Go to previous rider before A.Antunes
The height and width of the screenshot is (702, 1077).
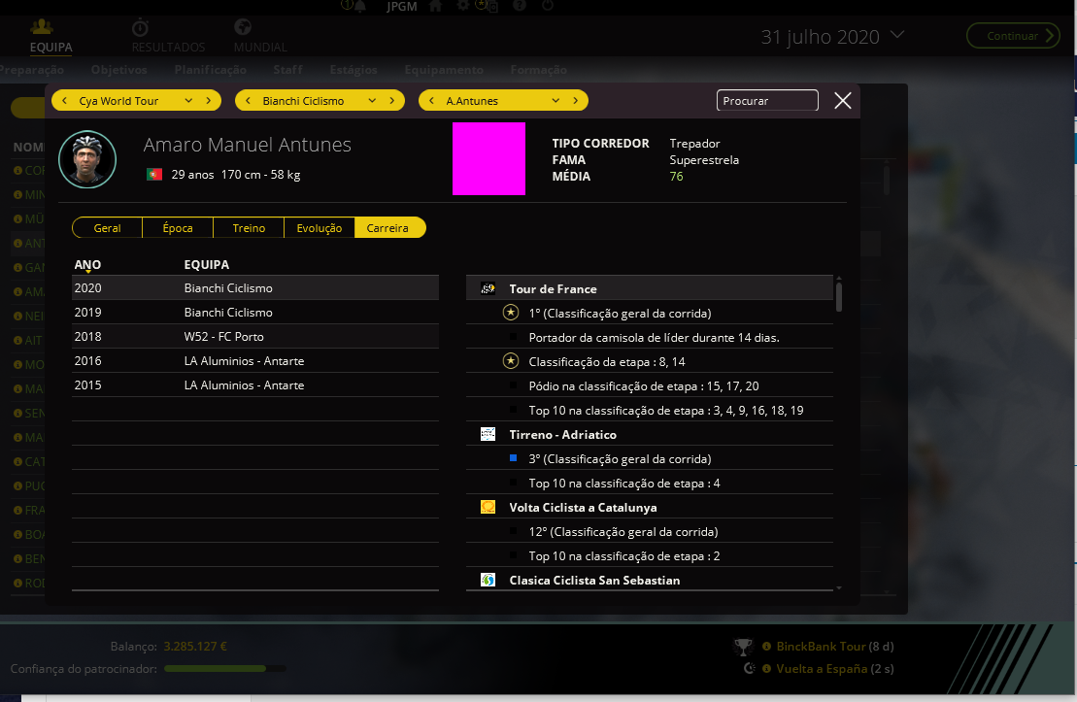click(431, 101)
